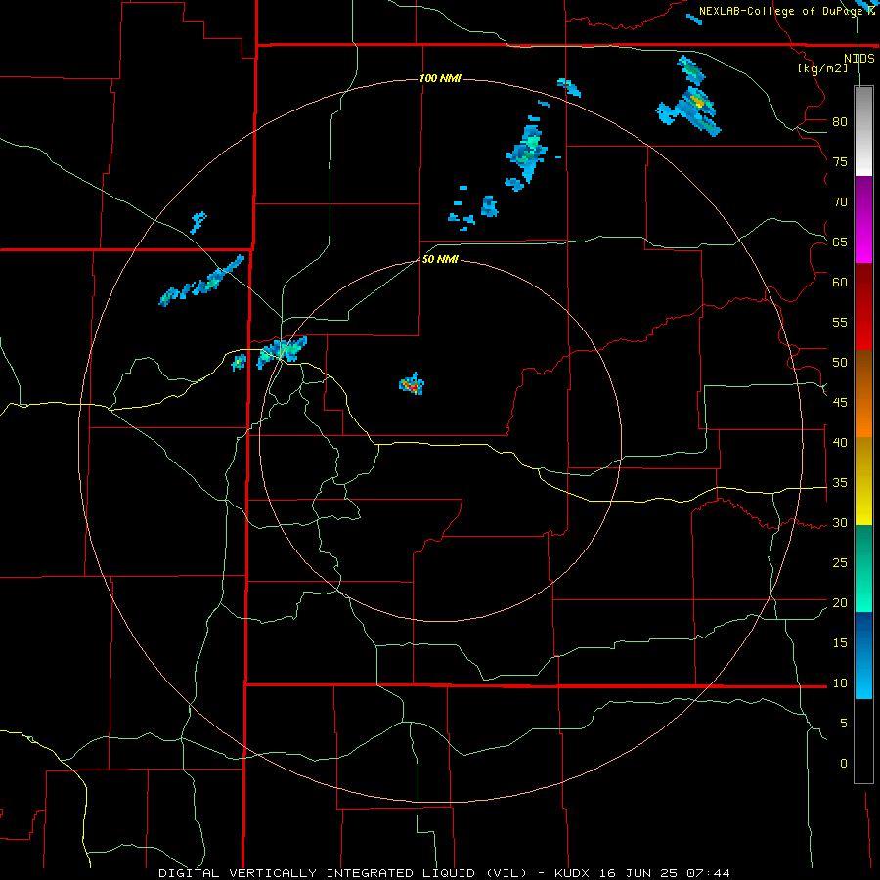Click the 75 value on the scale
This screenshot has width=880, height=880.
click(840, 161)
